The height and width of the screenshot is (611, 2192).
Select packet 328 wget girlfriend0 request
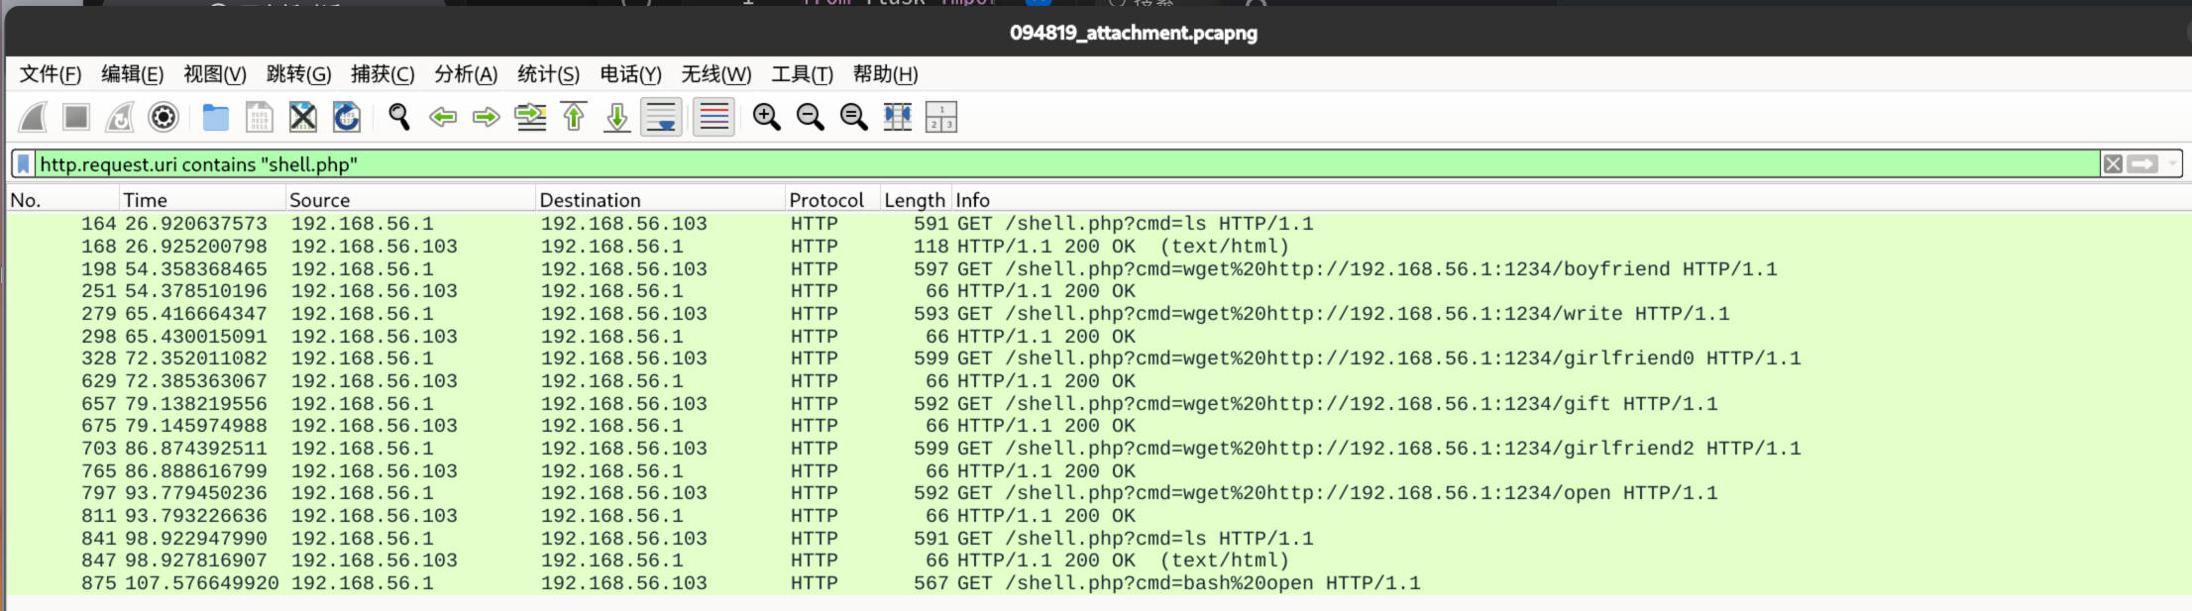(x=1098, y=358)
